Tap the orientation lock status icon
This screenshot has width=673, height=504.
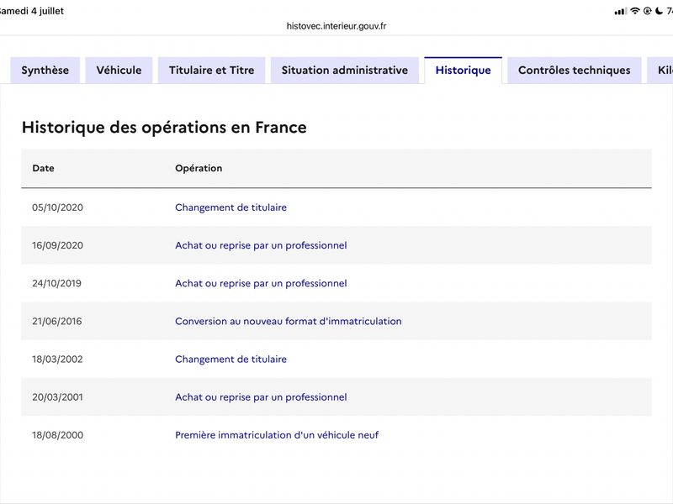pyautogui.click(x=647, y=11)
